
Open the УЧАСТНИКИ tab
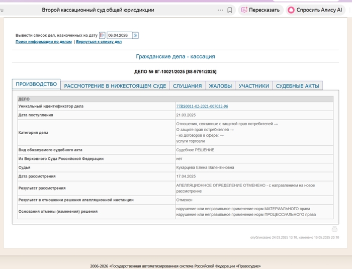[254, 86]
